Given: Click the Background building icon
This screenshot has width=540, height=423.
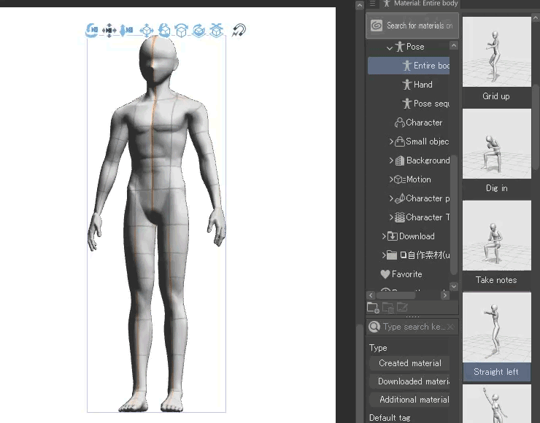Looking at the screenshot, I should 399,160.
